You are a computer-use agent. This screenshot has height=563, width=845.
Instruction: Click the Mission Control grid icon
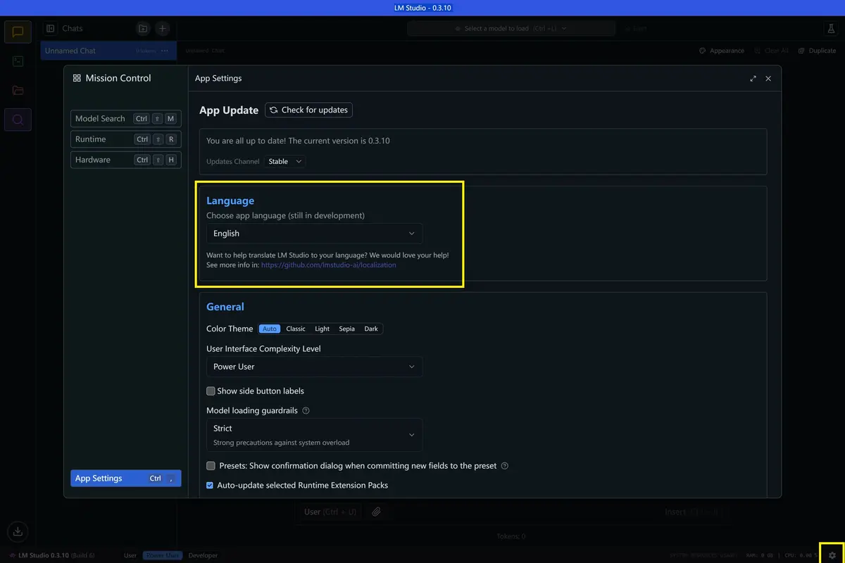77,78
